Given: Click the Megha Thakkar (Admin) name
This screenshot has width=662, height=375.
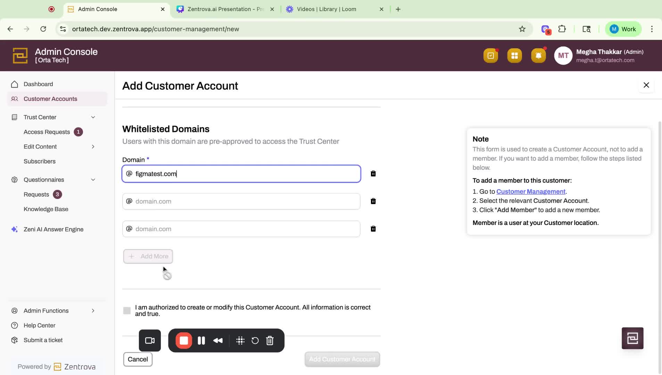Looking at the screenshot, I should [x=610, y=52].
